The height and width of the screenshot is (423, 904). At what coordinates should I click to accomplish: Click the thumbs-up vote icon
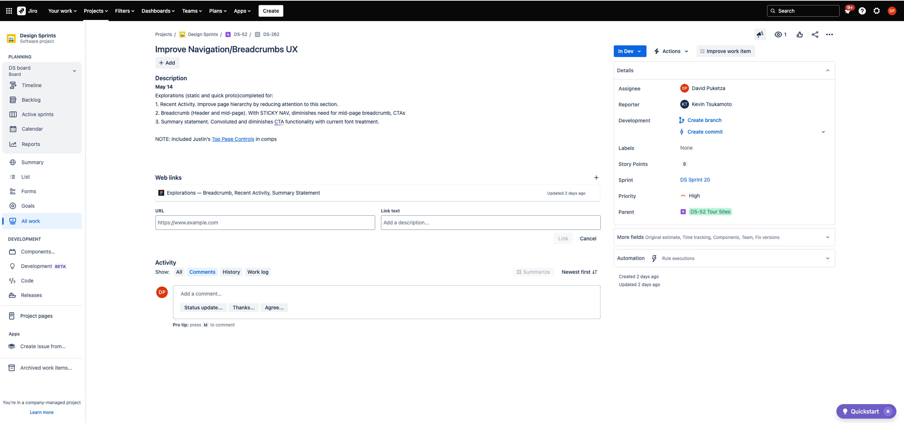click(800, 34)
